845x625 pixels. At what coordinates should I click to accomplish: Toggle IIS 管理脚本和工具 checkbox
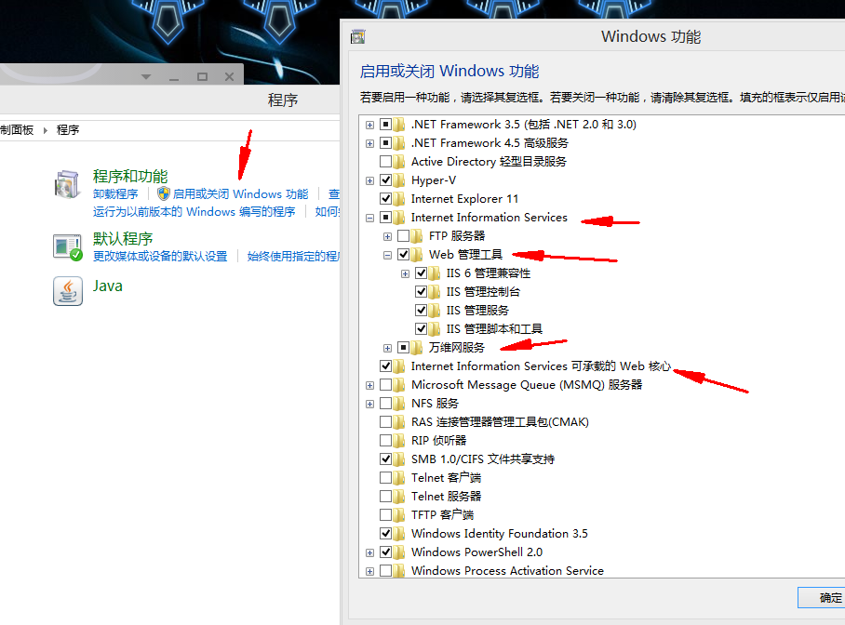(x=421, y=328)
